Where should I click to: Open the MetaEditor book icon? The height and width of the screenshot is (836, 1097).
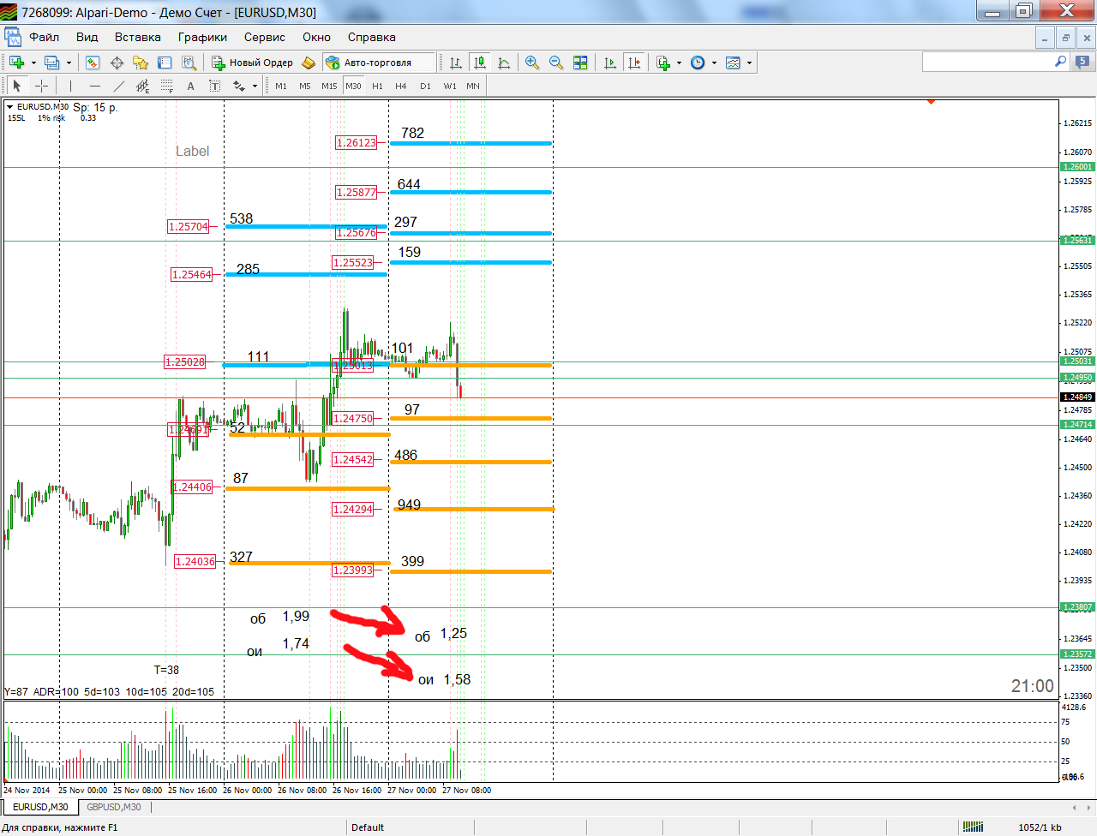point(309,63)
